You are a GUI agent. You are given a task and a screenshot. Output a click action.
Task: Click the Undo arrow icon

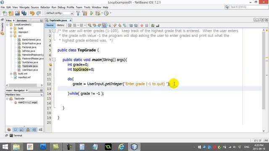point(32,13)
